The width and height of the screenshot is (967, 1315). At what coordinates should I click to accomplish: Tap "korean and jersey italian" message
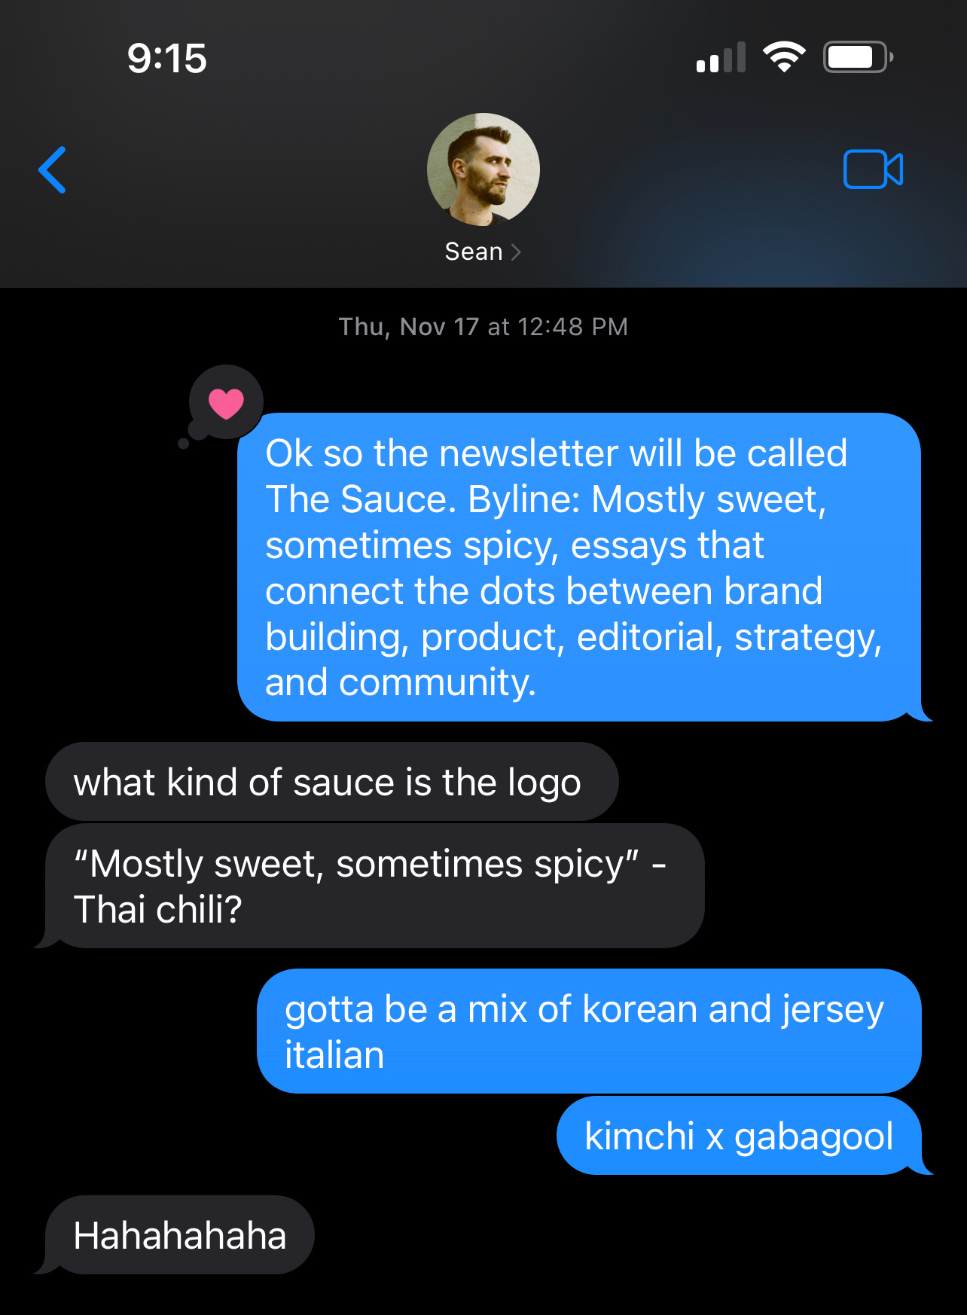(x=589, y=1031)
